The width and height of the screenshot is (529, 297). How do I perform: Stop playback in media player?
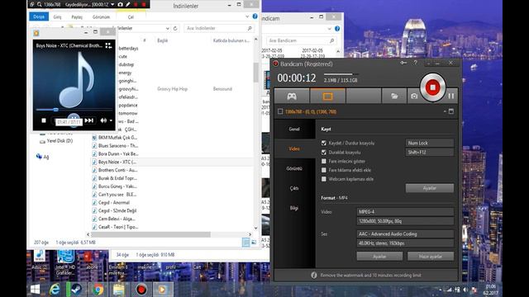tap(44, 120)
